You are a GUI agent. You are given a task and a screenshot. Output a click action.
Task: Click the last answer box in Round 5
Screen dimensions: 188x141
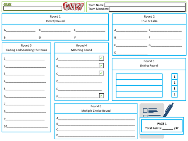tap(139, 94)
